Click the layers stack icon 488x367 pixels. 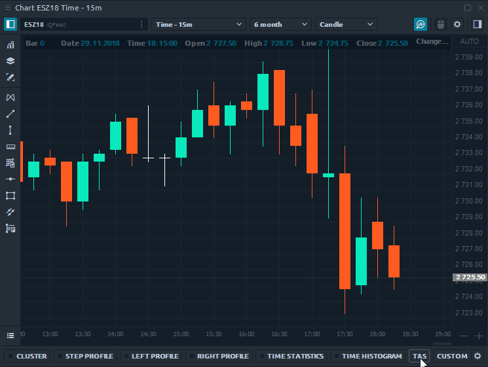[x=10, y=61]
